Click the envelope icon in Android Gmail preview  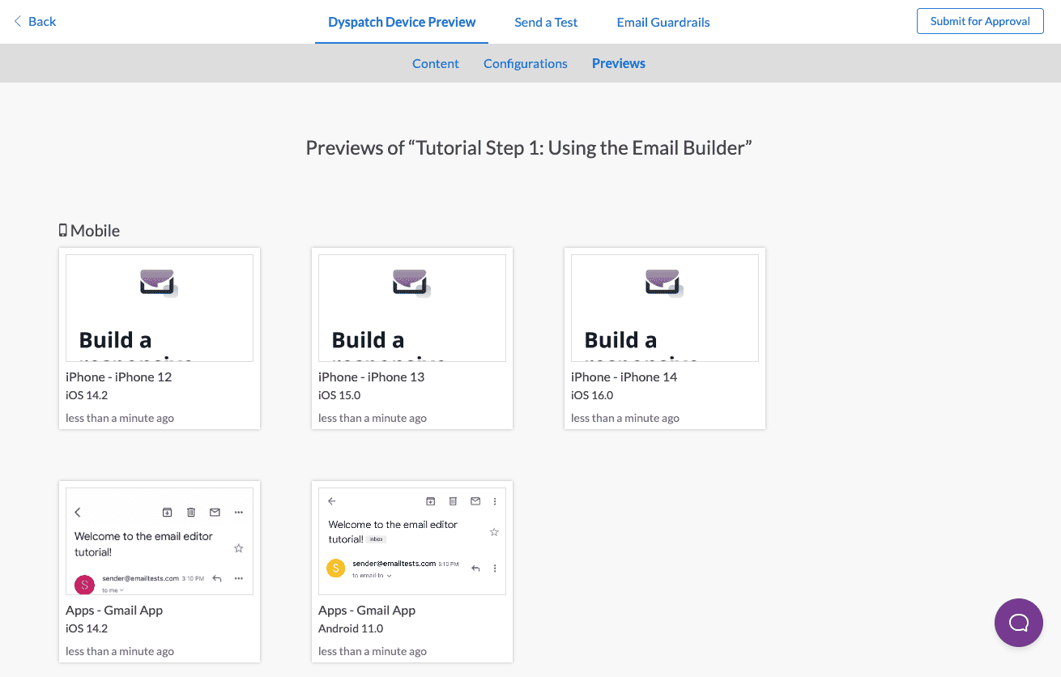click(x=475, y=501)
